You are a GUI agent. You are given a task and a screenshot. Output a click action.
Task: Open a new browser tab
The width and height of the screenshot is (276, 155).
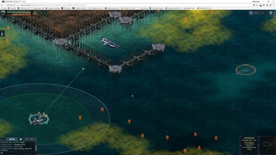(x=25, y=1)
